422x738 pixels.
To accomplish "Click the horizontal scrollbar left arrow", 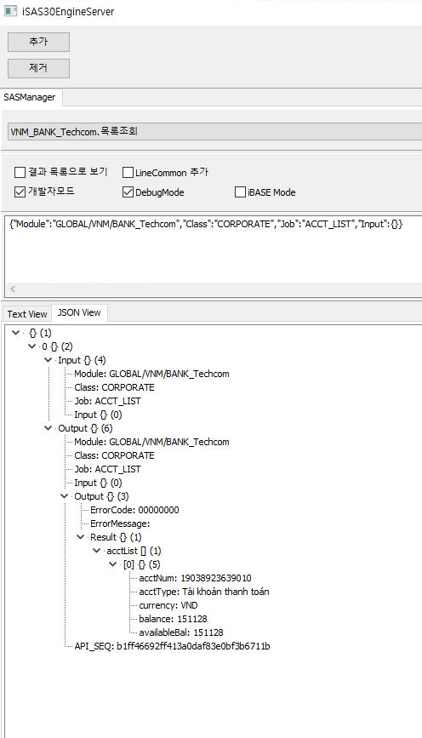I will click(x=13, y=289).
